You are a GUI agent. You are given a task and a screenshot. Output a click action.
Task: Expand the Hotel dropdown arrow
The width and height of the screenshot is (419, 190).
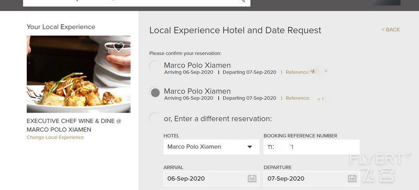(250, 147)
